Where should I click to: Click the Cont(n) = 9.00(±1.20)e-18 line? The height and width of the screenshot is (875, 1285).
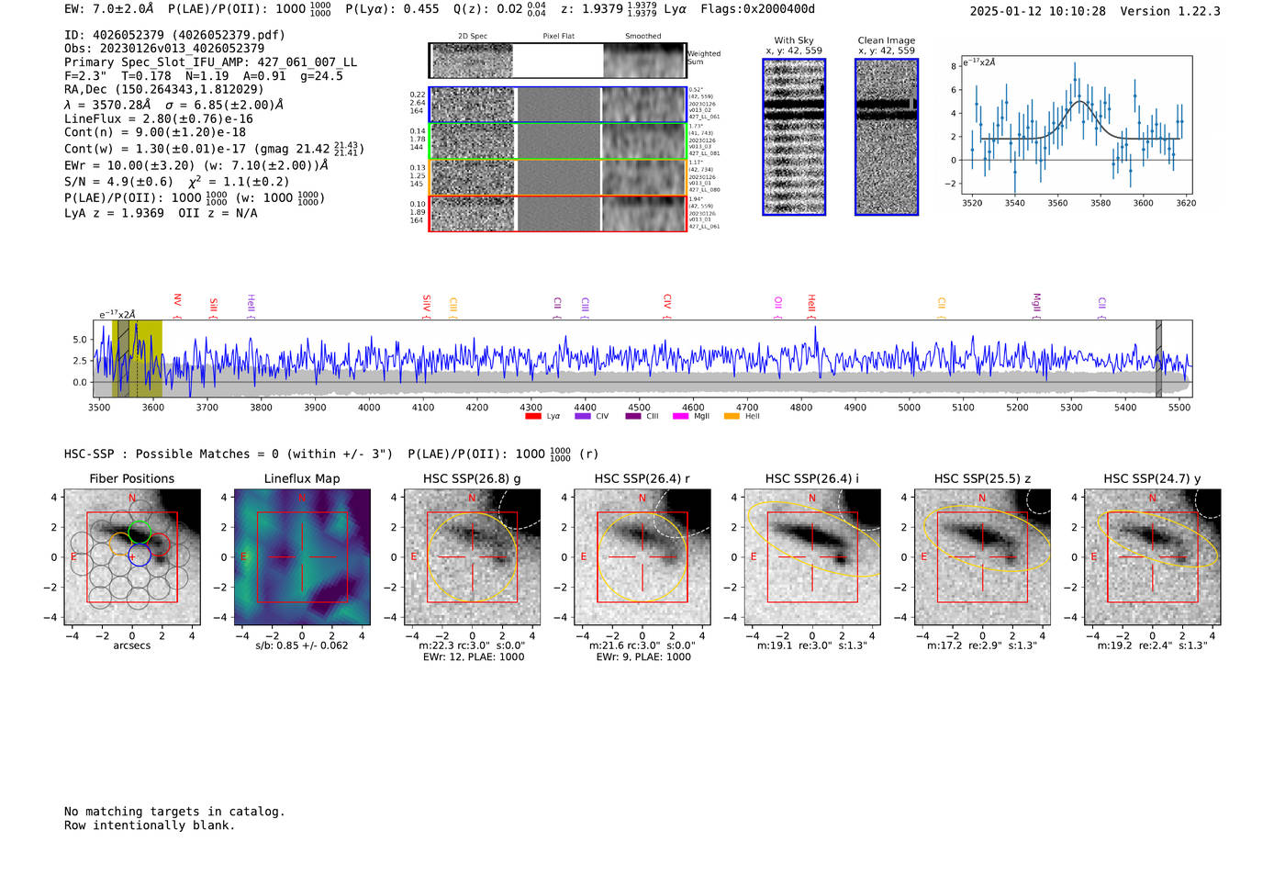point(155,132)
